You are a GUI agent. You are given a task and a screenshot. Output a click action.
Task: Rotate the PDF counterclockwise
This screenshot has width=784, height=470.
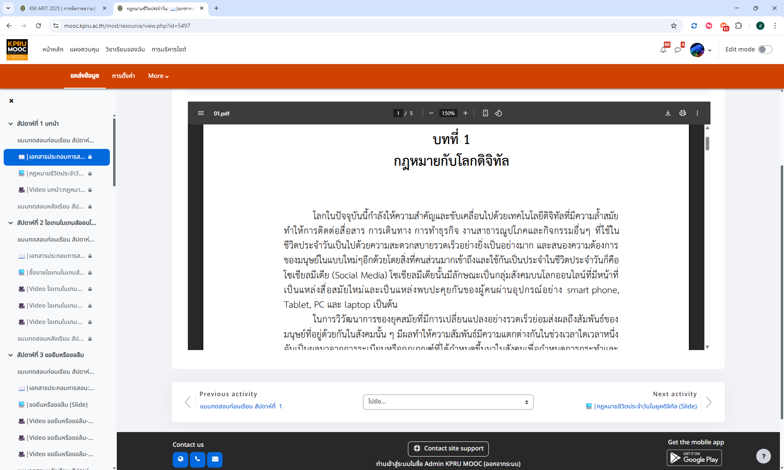coord(499,113)
